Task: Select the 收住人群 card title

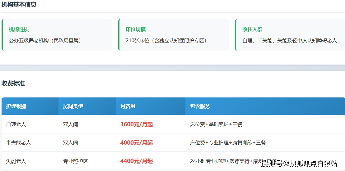Action: 252,29
